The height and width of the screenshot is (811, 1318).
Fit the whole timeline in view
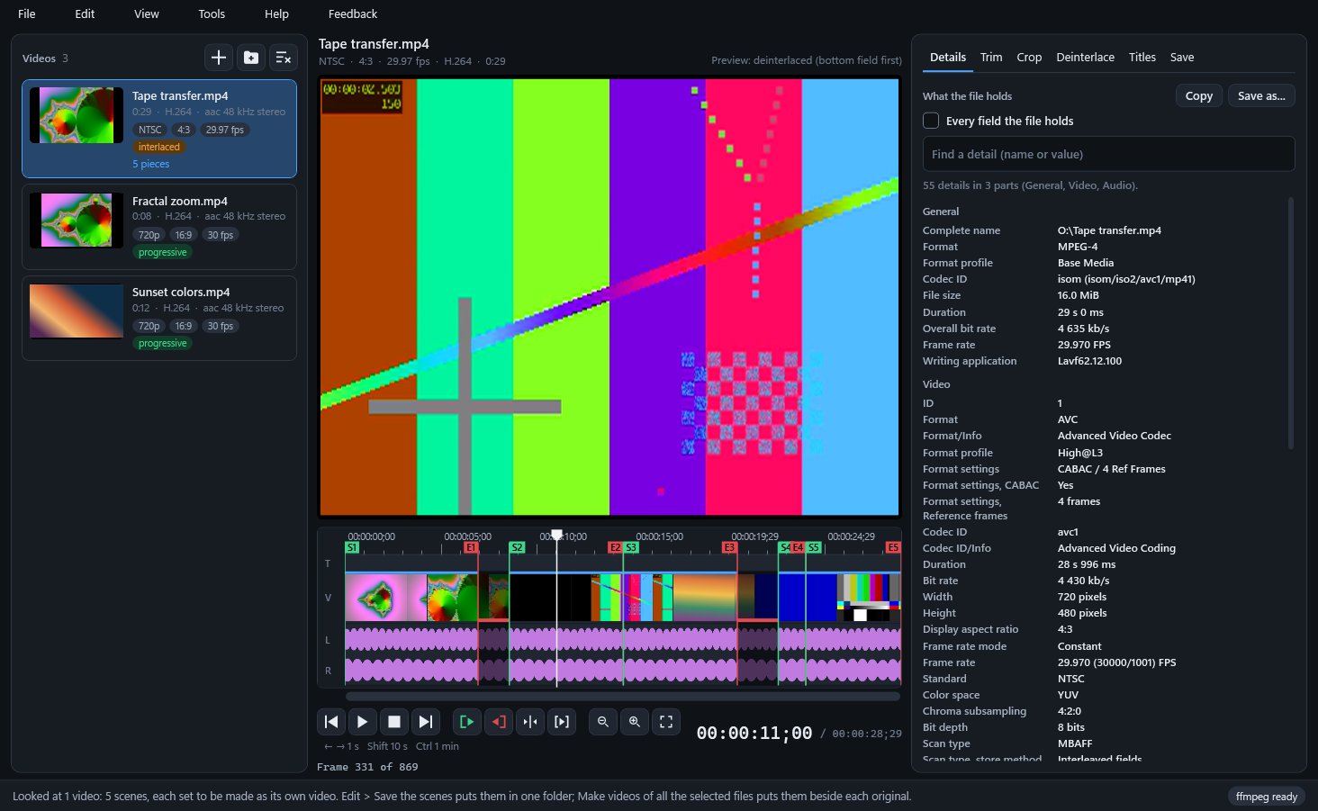coord(666,722)
